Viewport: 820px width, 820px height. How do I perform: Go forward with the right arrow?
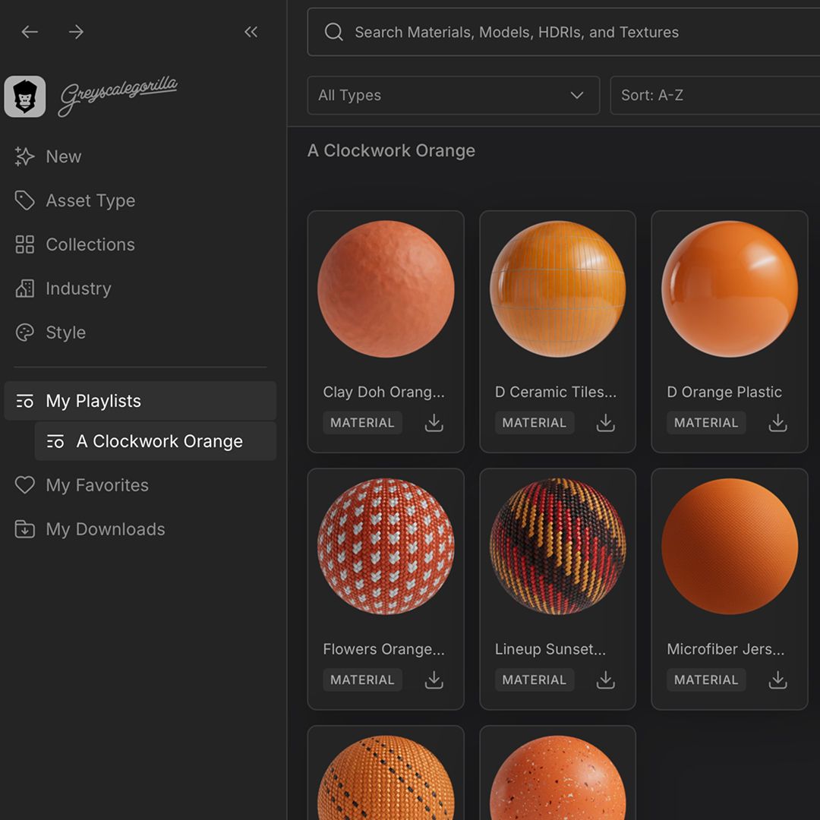pyautogui.click(x=77, y=32)
